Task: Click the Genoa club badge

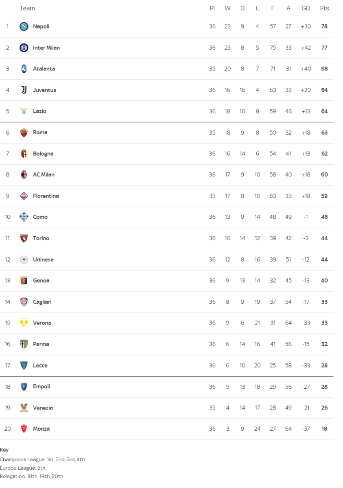Action: pyautogui.click(x=24, y=280)
